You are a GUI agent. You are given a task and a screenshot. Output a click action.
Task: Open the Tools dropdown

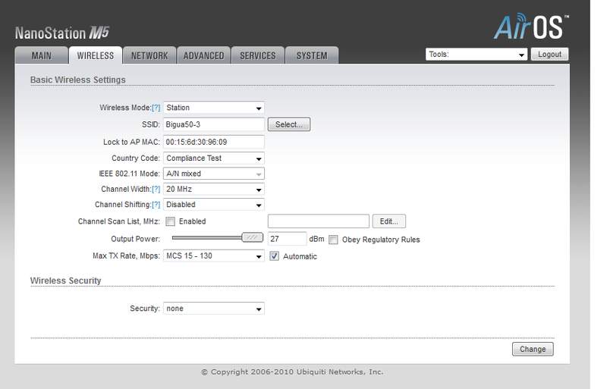click(476, 54)
